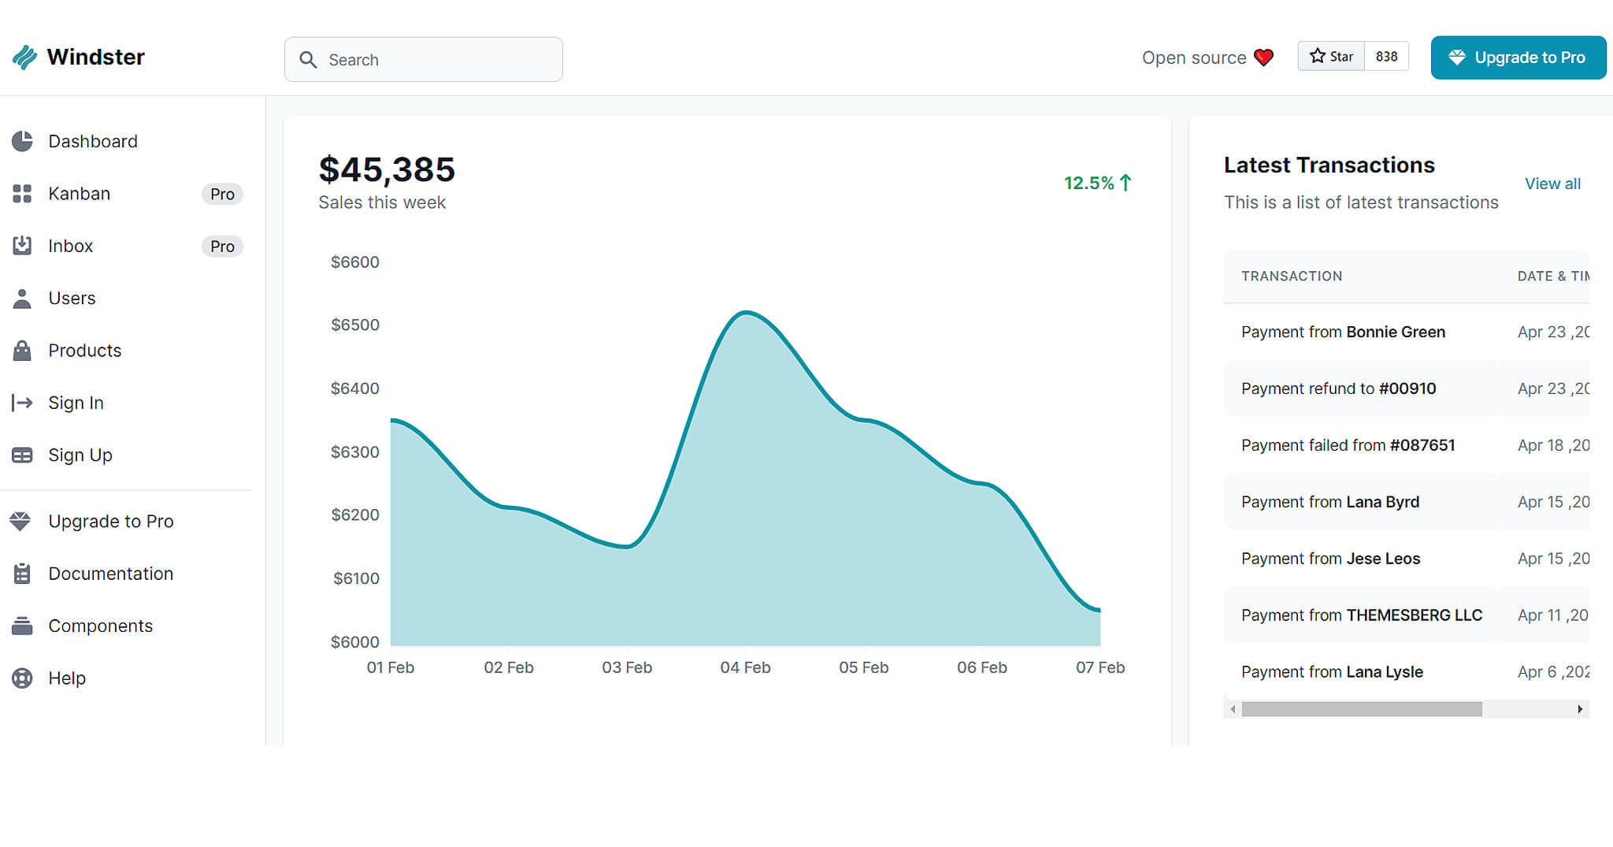Click the Help lifebuoy icon
1613x847 pixels.
[x=22, y=678]
